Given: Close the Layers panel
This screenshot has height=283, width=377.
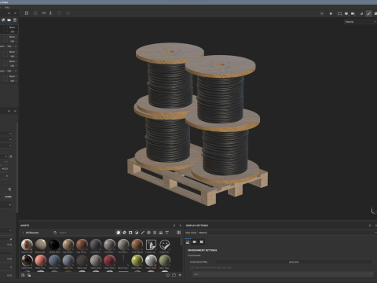Looking at the screenshot, I should tap(15, 13).
